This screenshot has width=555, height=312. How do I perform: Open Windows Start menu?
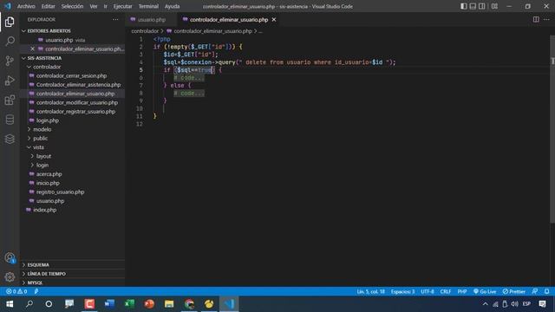point(10,304)
